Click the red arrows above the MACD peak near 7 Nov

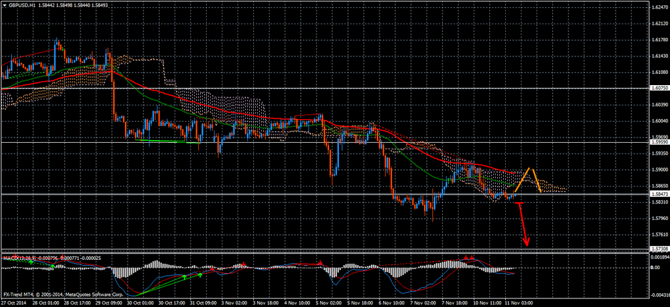(468, 257)
